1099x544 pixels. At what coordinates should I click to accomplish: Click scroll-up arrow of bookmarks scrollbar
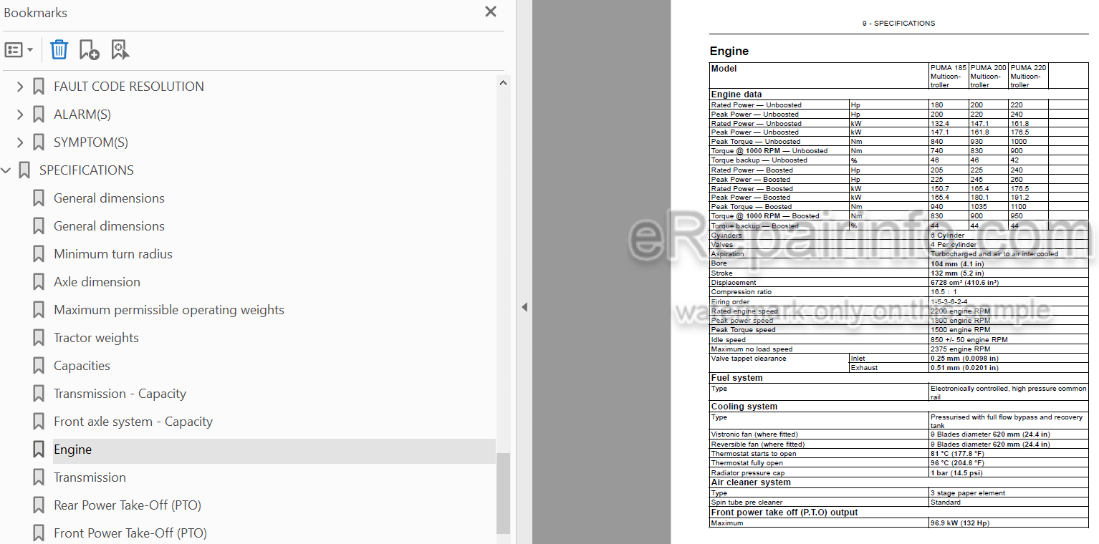click(503, 83)
